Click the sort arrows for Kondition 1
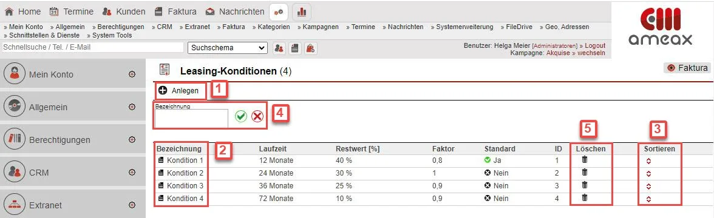714x218 pixels. pos(649,161)
